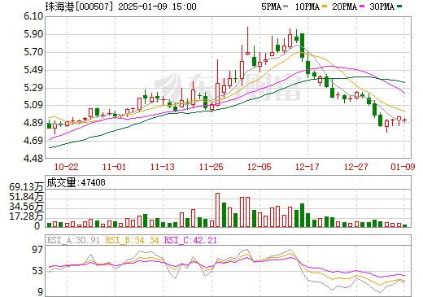Click the 01-09 date axis label

pos(403,167)
